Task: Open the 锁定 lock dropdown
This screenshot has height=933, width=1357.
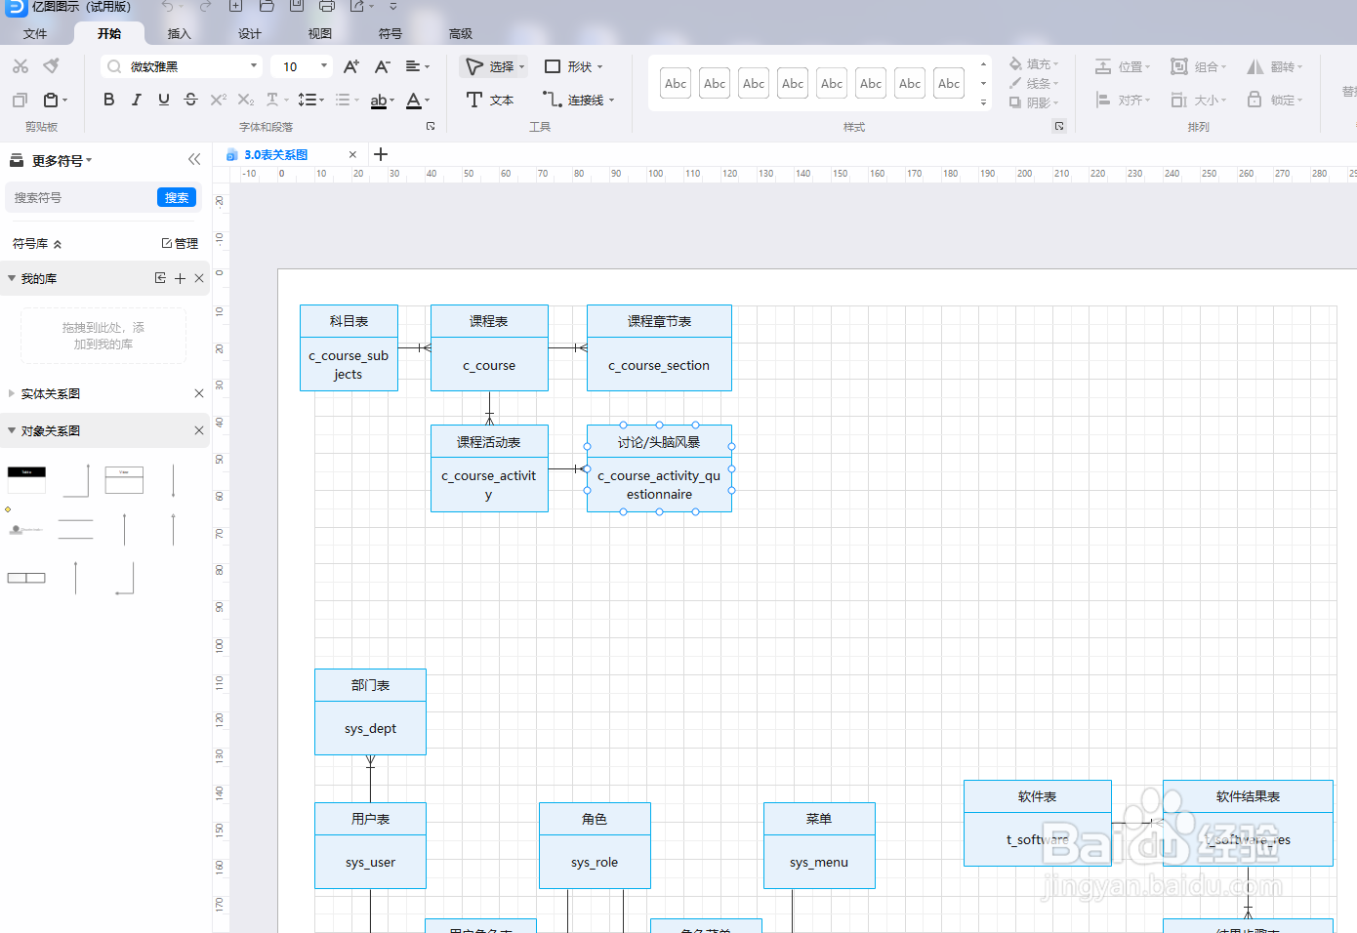Action: (1275, 100)
